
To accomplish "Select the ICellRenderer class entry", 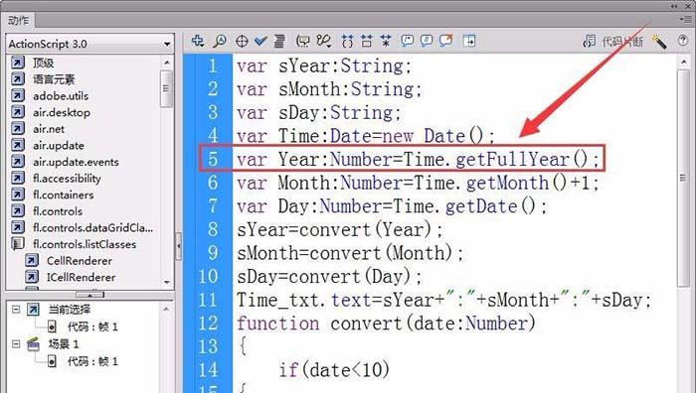I will (81, 277).
